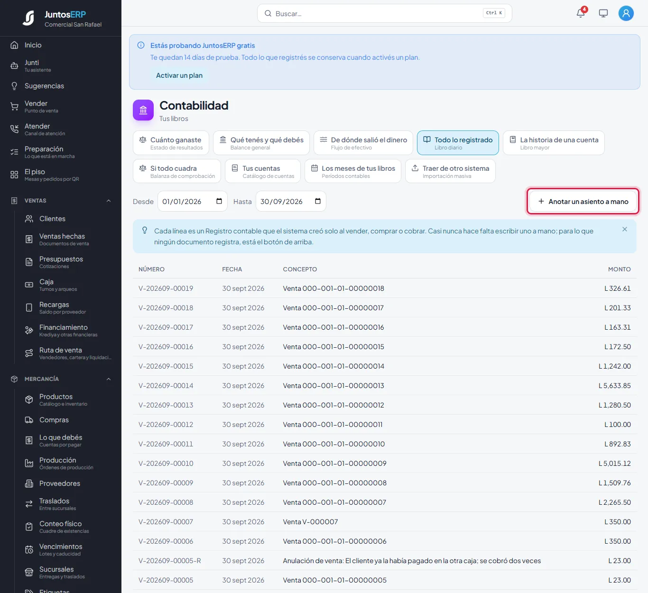Open Proveedores in sidebar
The height and width of the screenshot is (593, 648).
[x=68, y=483]
